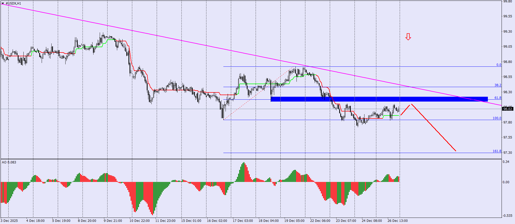Click the 22 Dec 06:00 time label
This screenshot has width=515, height=224.
[320, 221]
